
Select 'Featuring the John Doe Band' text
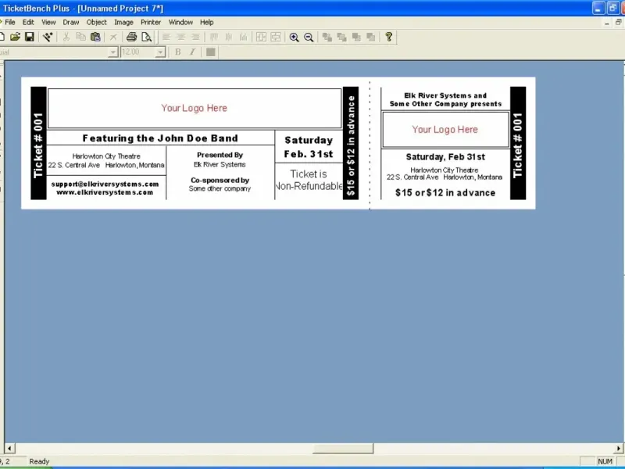click(160, 138)
